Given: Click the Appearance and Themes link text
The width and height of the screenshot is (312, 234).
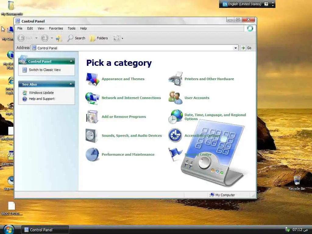Looking at the screenshot, I should click(123, 79).
